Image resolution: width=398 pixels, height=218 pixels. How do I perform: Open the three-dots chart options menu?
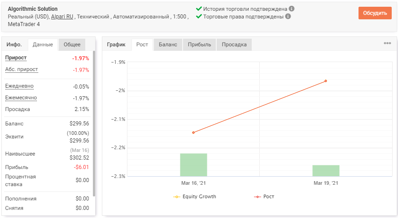pyautogui.click(x=387, y=43)
